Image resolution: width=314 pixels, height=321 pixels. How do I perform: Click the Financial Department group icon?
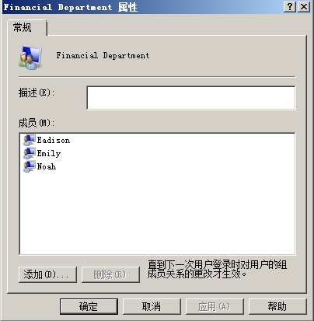click(x=30, y=58)
